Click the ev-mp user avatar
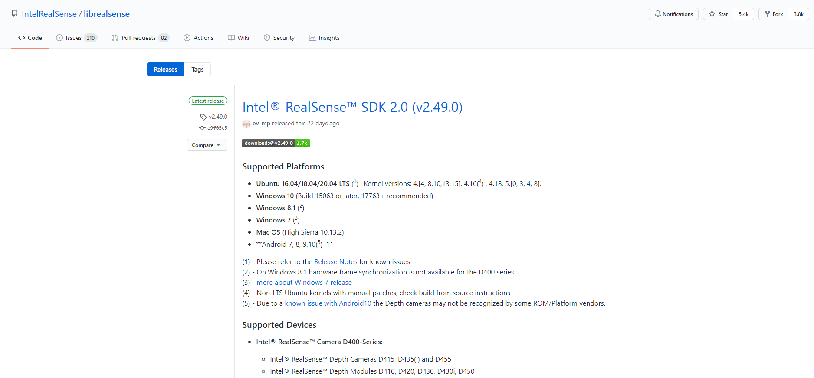Viewport: 814px width, 378px height. pyautogui.click(x=246, y=124)
